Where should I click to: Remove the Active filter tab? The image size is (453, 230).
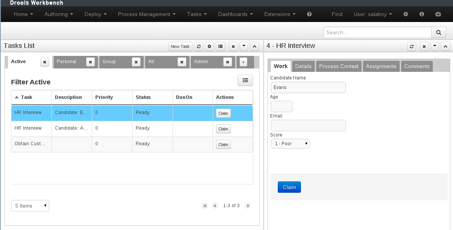pyautogui.click(x=45, y=62)
